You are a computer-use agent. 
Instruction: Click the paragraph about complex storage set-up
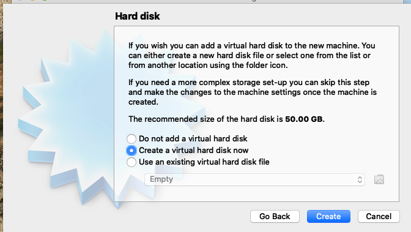[253, 92]
